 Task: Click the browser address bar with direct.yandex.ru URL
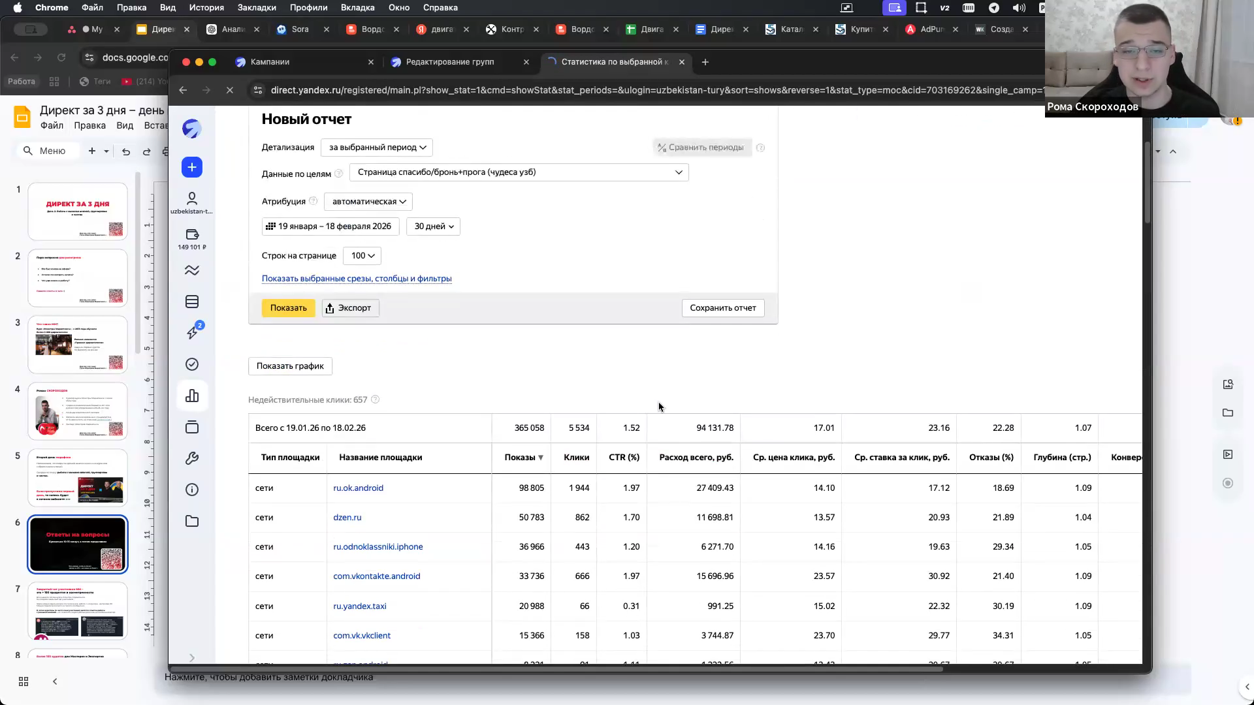click(x=653, y=90)
